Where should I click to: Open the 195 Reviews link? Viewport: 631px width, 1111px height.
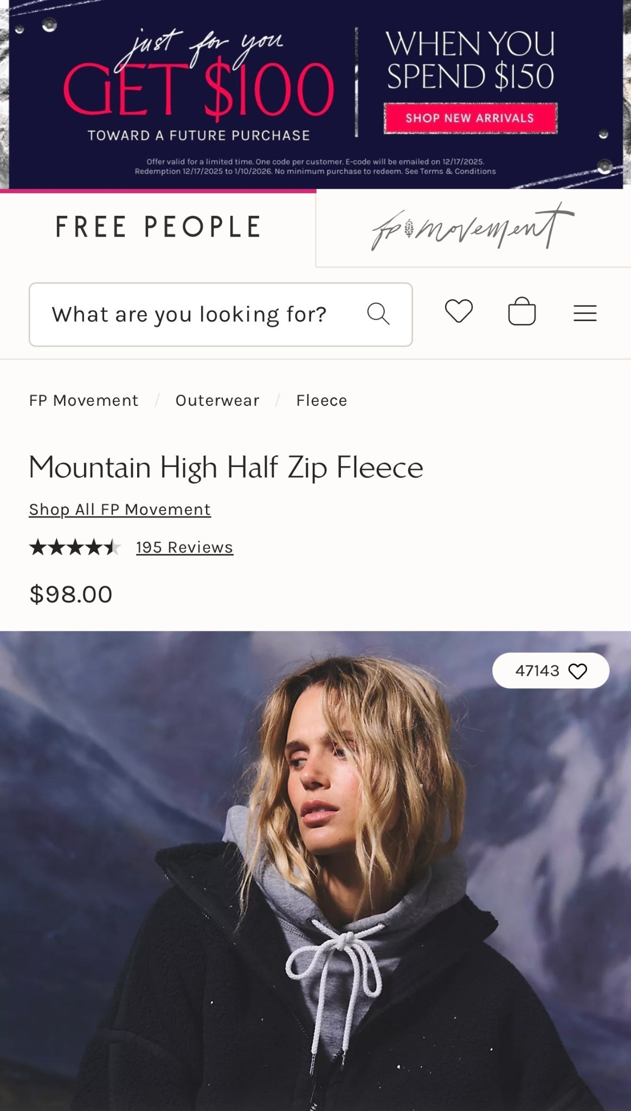pyautogui.click(x=184, y=547)
